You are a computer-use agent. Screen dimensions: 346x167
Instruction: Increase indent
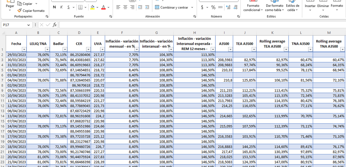click(x=148, y=7)
